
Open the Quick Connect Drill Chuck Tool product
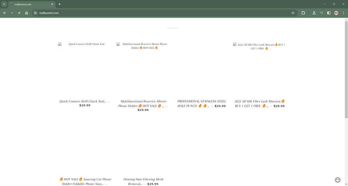pos(84,101)
